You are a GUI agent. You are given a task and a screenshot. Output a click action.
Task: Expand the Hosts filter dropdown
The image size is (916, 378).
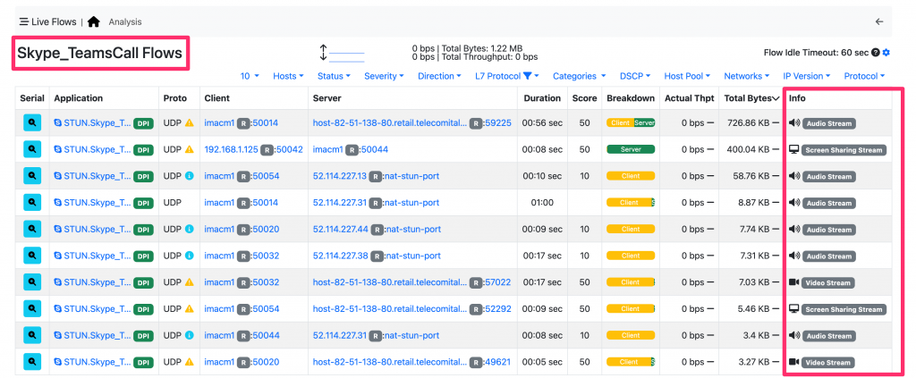pyautogui.click(x=289, y=76)
